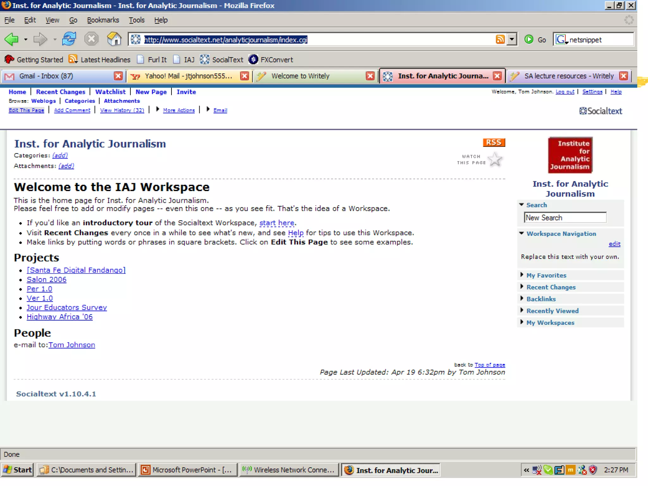This screenshot has width=648, height=486.
Task: Collapse the Search sidebar section
Action: click(522, 205)
